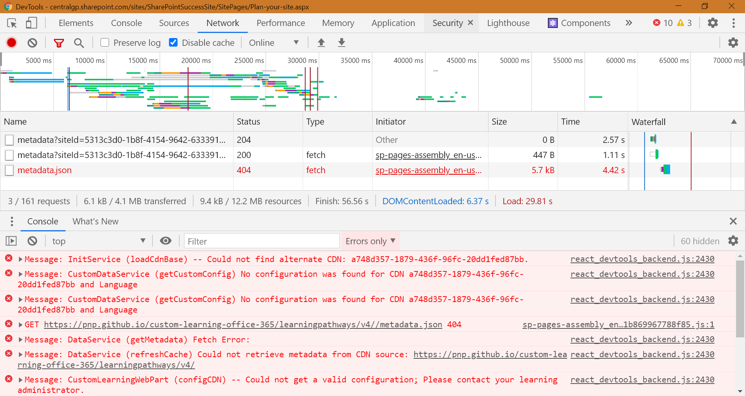Image resolution: width=745 pixels, height=396 pixels.
Task: Open the network filter bar
Action: coord(59,43)
